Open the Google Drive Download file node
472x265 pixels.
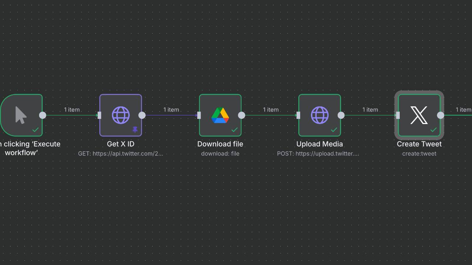click(x=220, y=115)
